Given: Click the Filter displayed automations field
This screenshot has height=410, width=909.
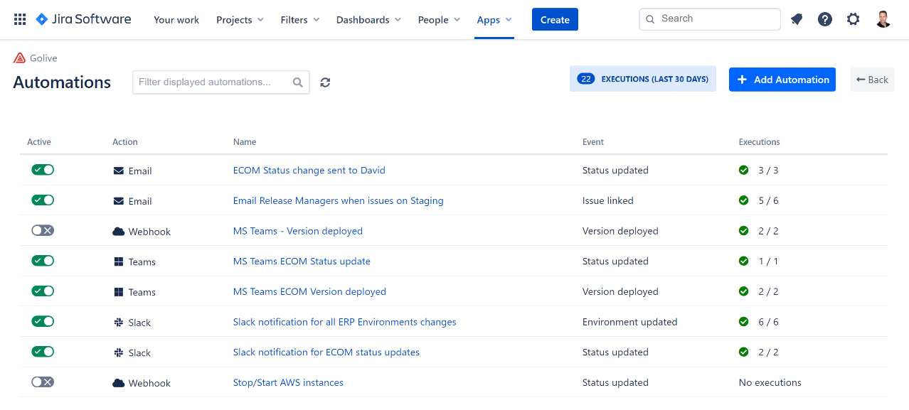Looking at the screenshot, I should [x=213, y=82].
